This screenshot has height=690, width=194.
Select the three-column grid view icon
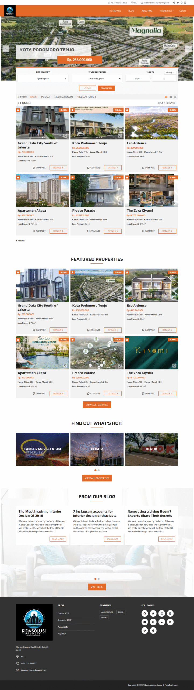(x=166, y=97)
